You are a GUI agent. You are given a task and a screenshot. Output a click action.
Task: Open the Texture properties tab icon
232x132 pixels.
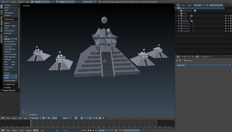(205, 57)
